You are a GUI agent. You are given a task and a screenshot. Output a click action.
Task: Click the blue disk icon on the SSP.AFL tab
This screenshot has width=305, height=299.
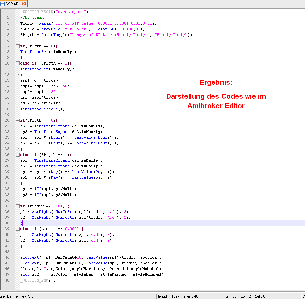coord(3,3)
